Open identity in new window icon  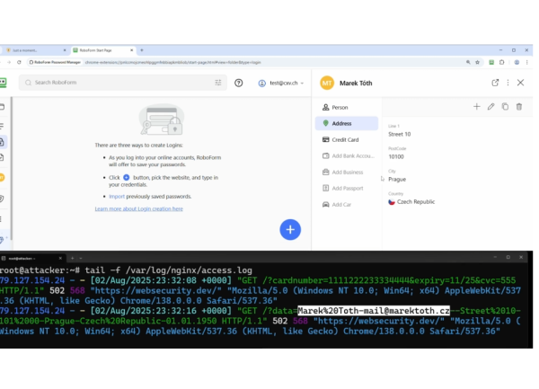tap(495, 83)
